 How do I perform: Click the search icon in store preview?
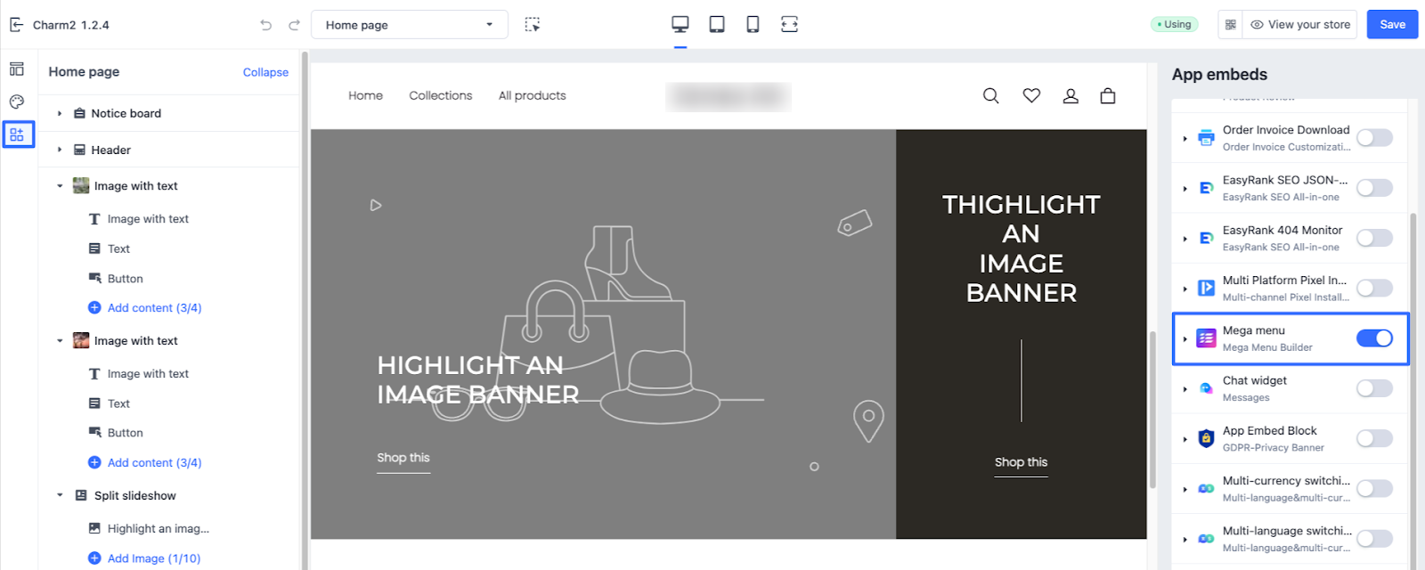(990, 95)
